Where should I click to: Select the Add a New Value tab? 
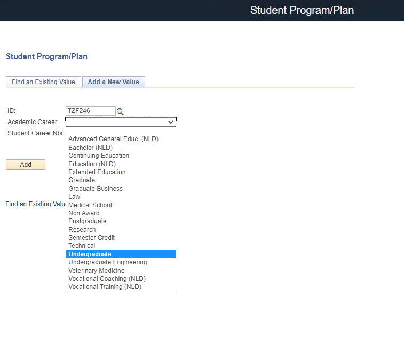pyautogui.click(x=113, y=82)
